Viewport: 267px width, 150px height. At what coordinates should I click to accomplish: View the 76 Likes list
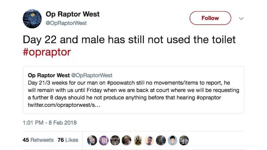pyautogui.click(x=68, y=140)
